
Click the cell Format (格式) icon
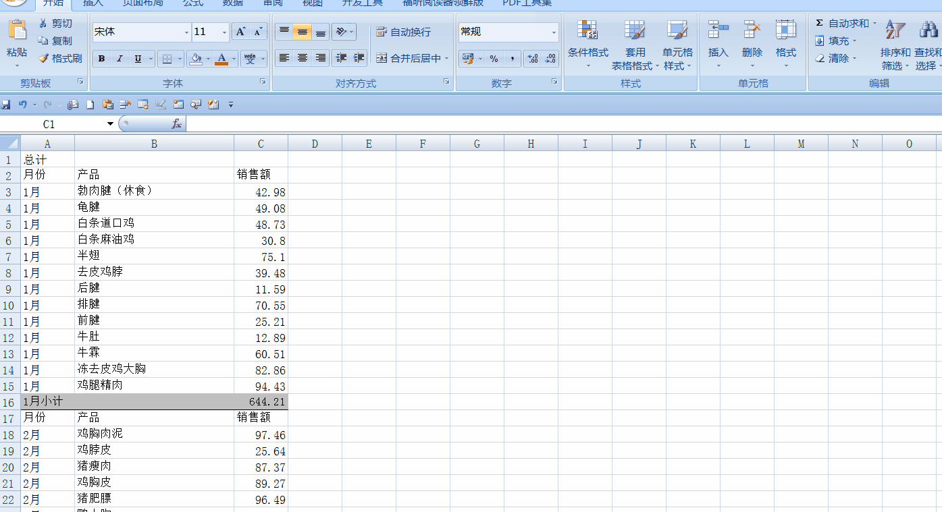pos(785,30)
